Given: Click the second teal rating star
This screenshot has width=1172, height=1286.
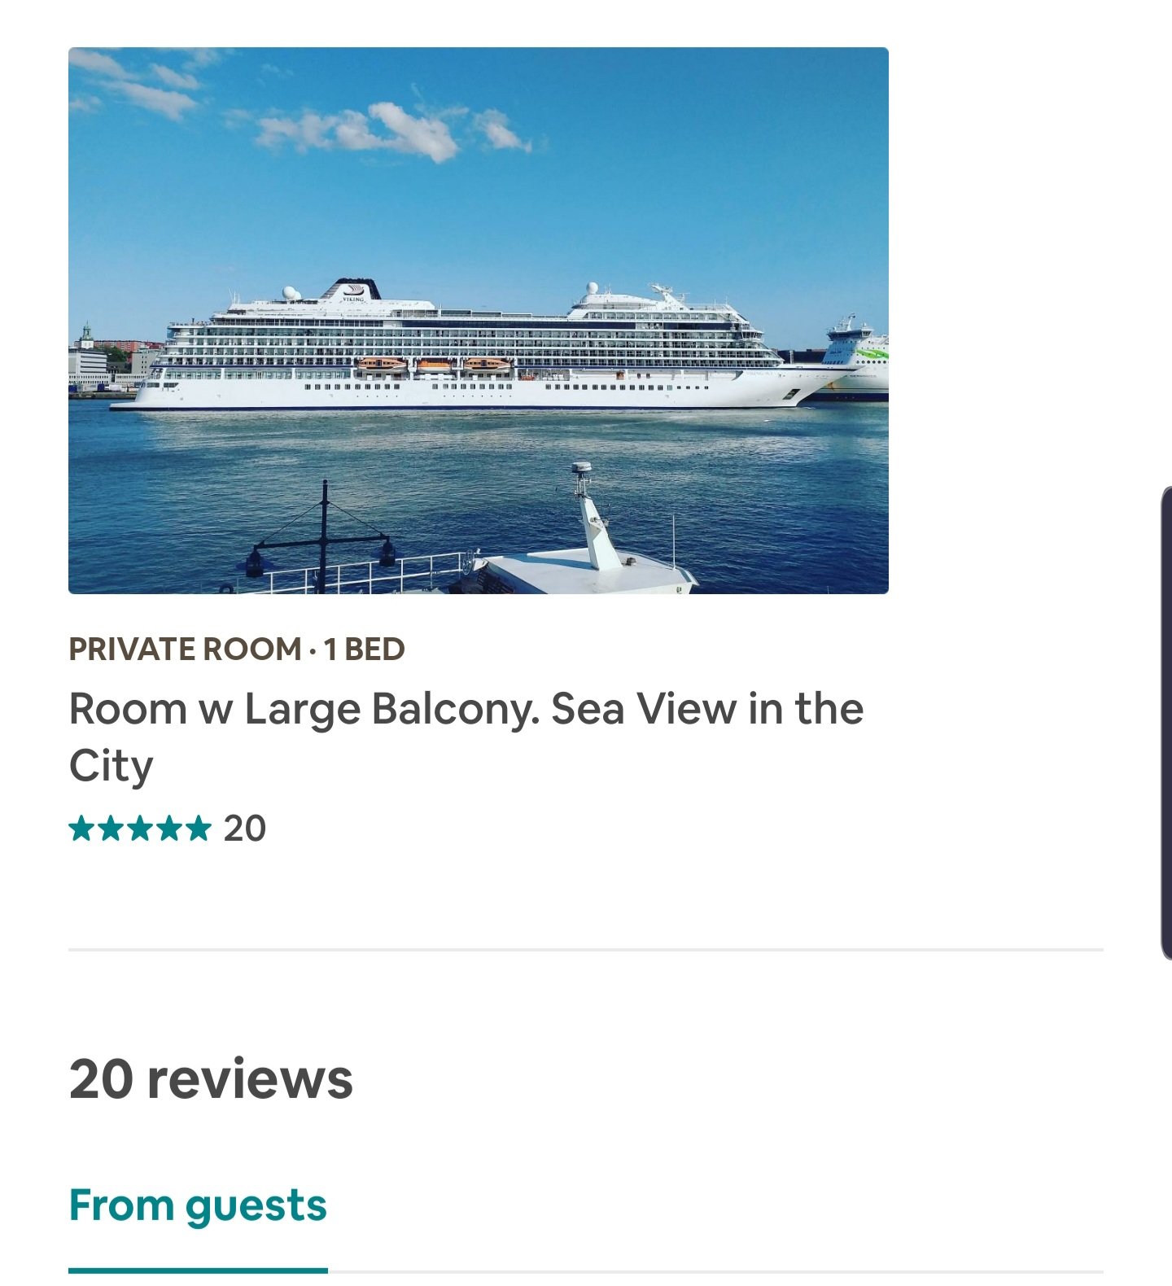Looking at the screenshot, I should tap(111, 829).
